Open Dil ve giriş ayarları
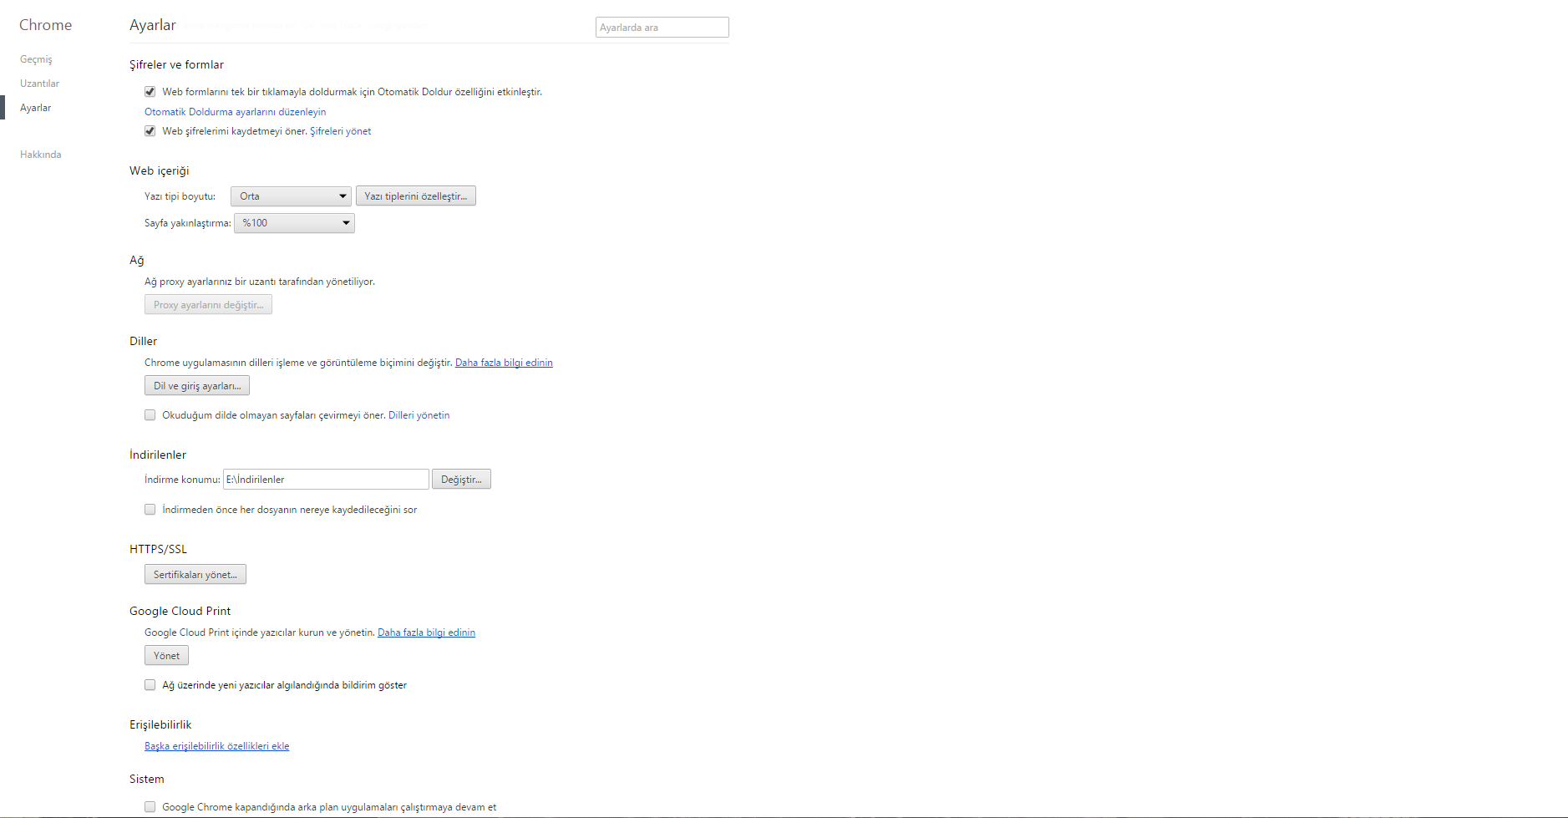Image resolution: width=1568 pixels, height=818 pixels. 197,386
